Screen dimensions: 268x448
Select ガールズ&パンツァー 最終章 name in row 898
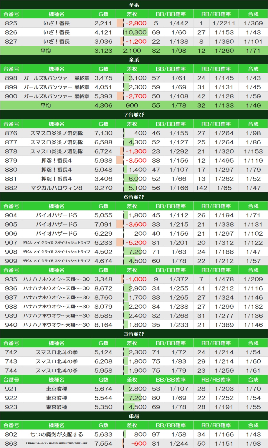[57, 78]
